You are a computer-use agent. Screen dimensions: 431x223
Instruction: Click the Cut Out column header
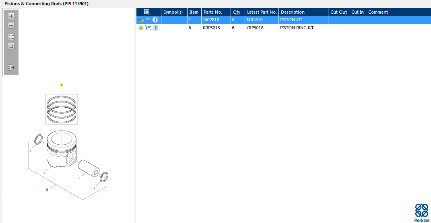tap(339, 12)
